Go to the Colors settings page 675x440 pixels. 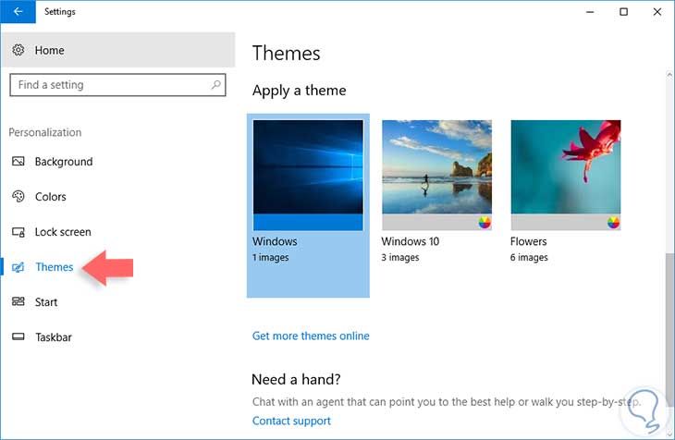tap(51, 197)
